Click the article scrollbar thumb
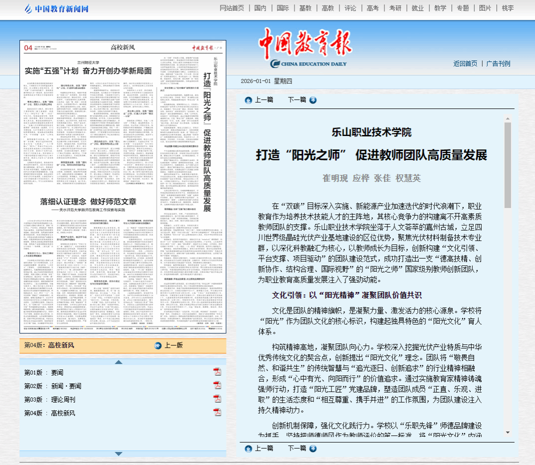Viewport: 535px width, 465px height. [x=507, y=165]
